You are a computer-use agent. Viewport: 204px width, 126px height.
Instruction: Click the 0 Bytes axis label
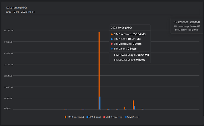[x=7, y=108]
